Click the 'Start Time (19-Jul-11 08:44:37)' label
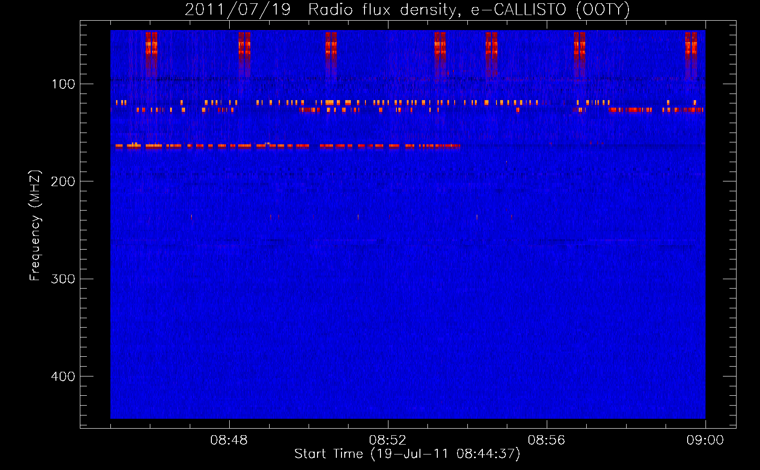760x470 pixels. tap(407, 454)
